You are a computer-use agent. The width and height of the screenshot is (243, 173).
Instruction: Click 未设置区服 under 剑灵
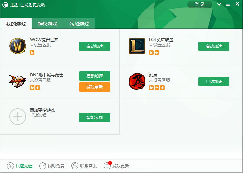click(159, 80)
